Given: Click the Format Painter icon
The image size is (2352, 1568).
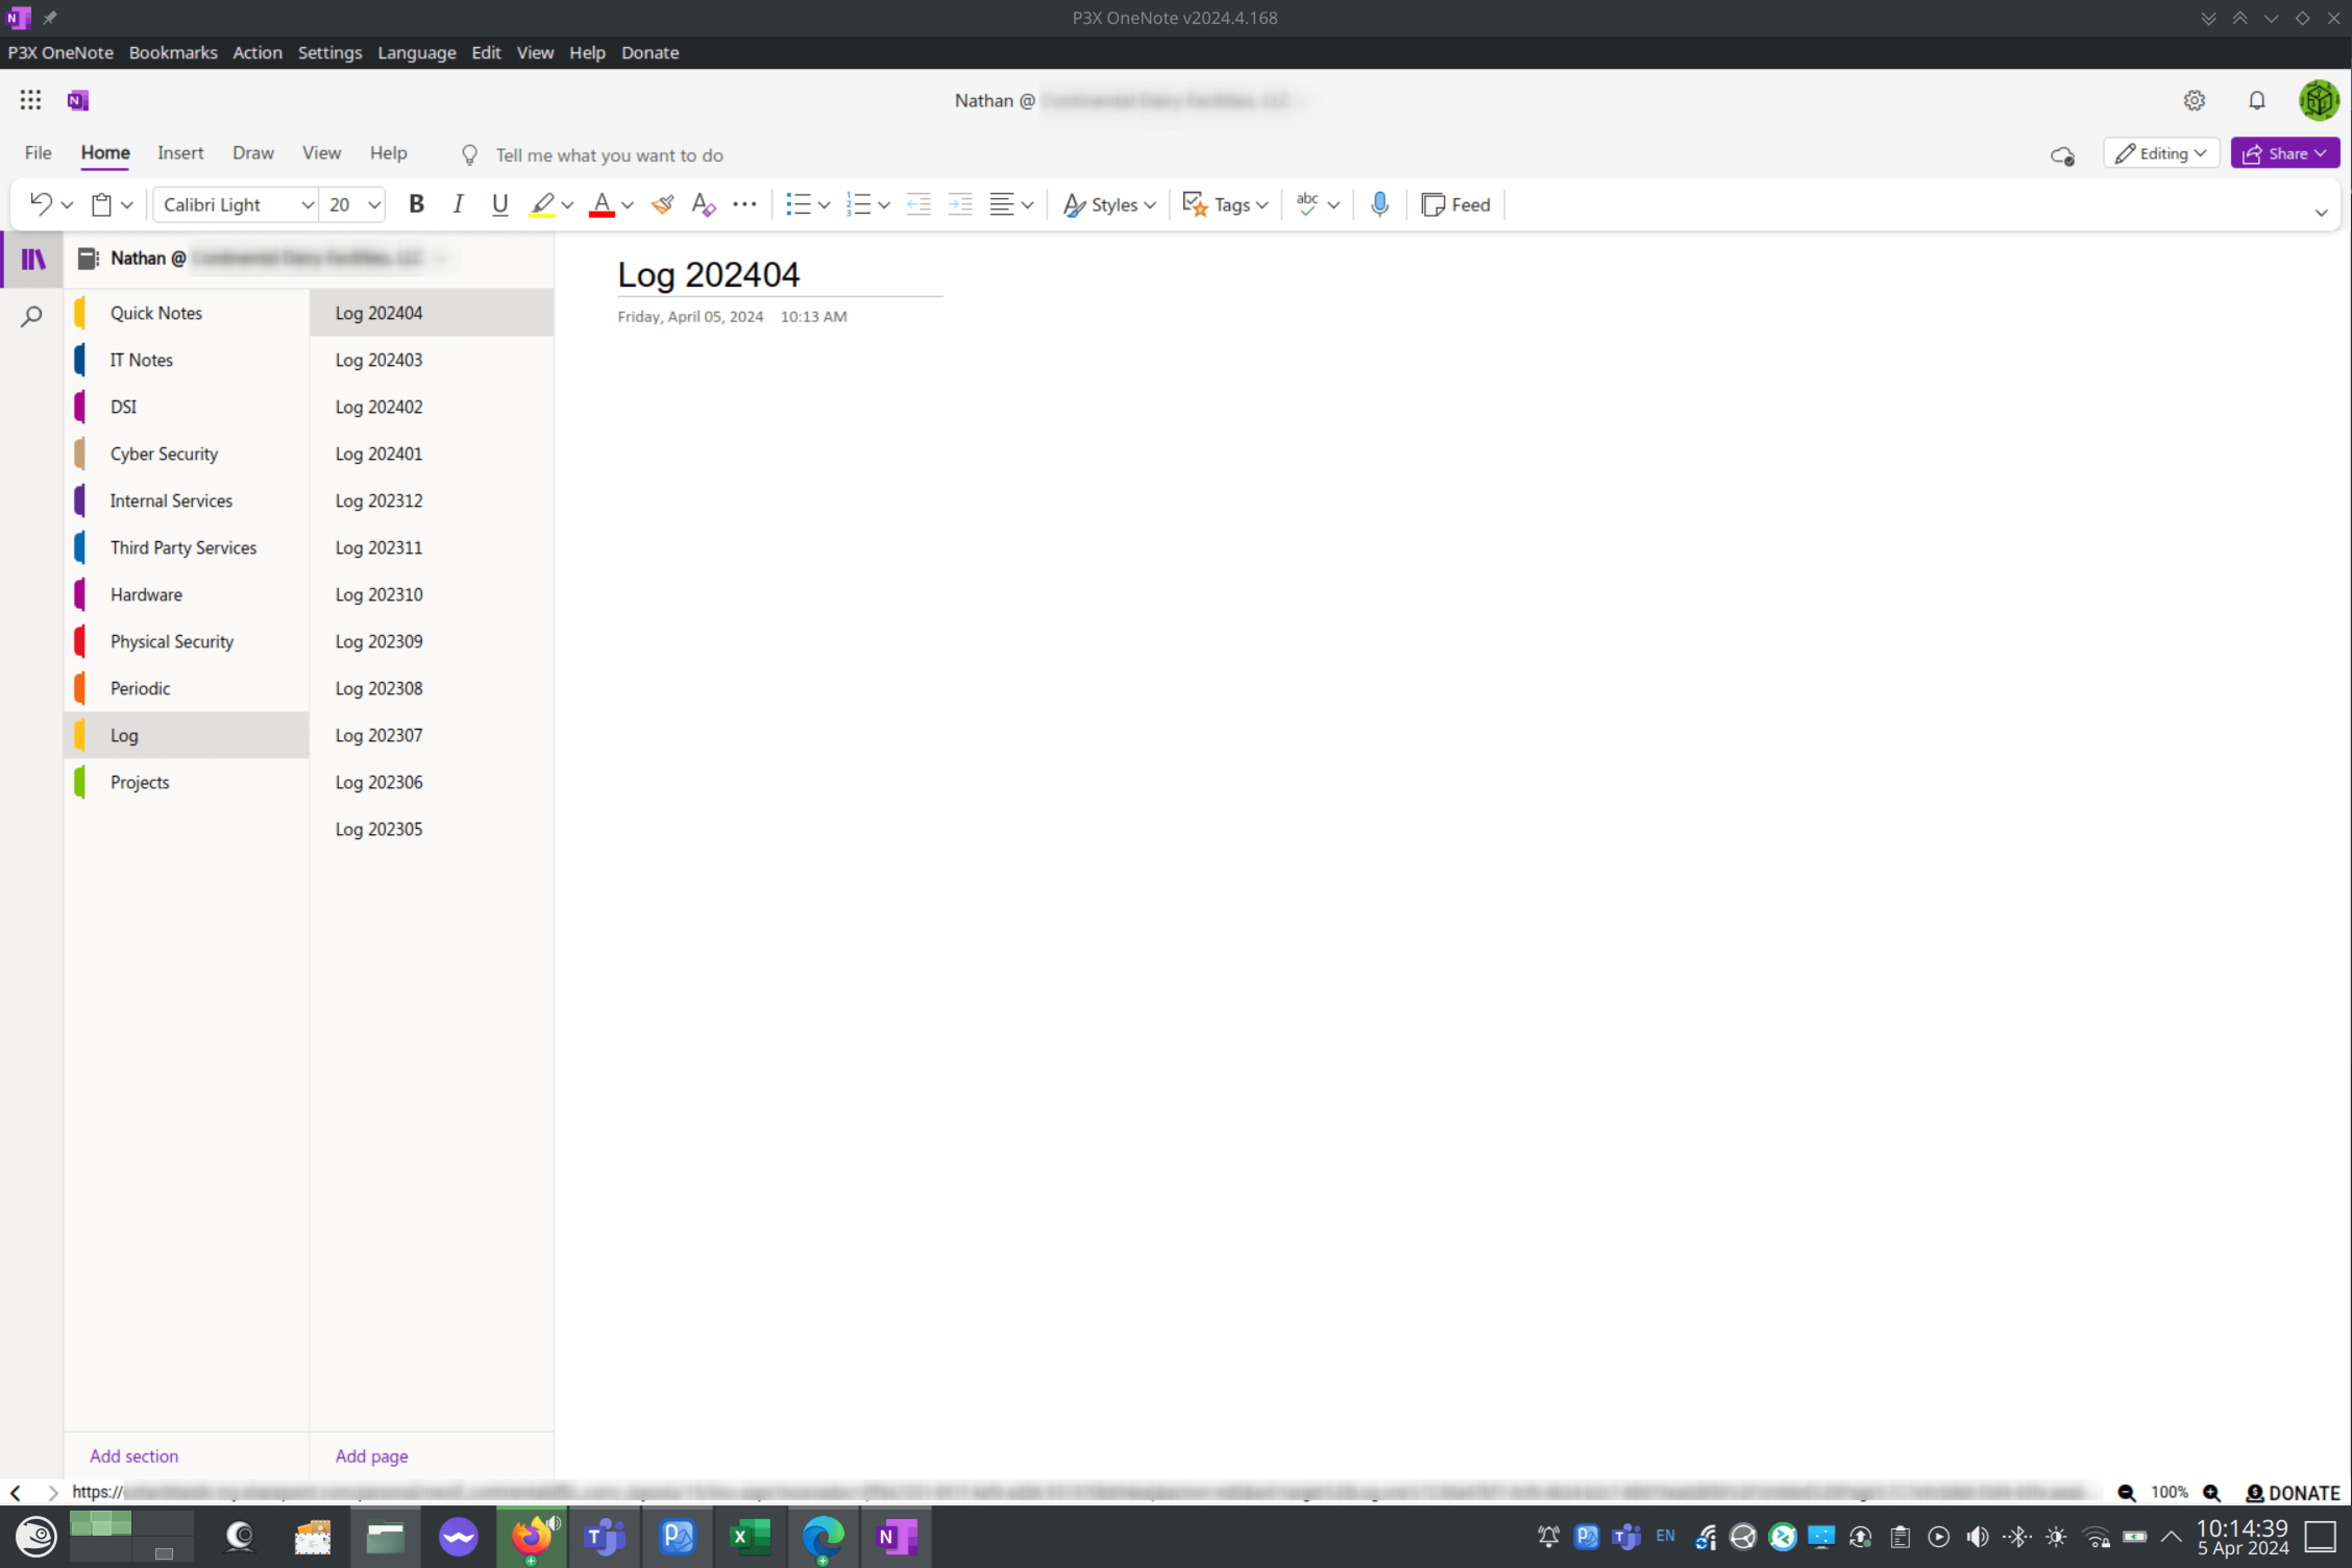Looking at the screenshot, I should tap(662, 204).
